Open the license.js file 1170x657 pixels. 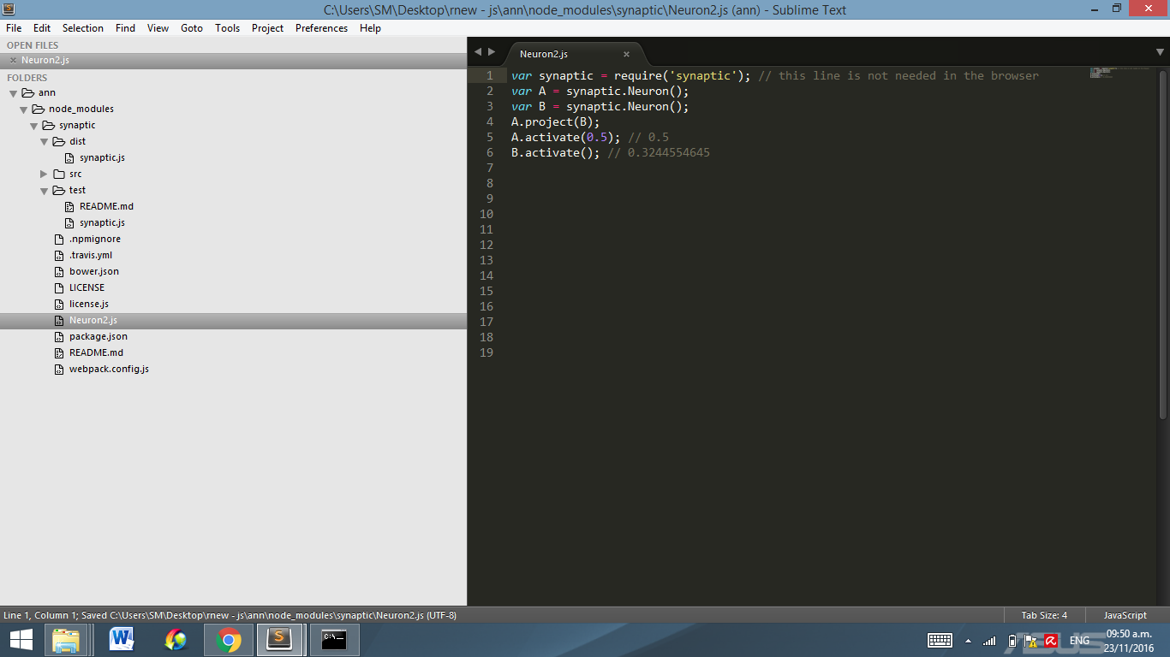89,304
